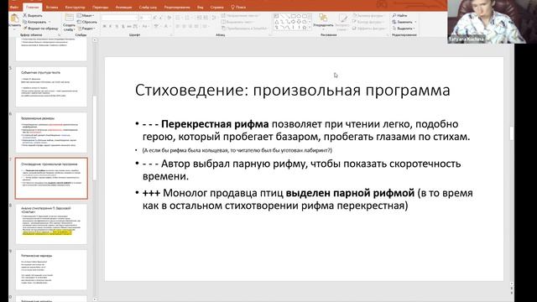Image resolution: width=537 pixels, height=302 pixels.
Task: Click Reset slide (Сбросить)
Action: [86, 22]
